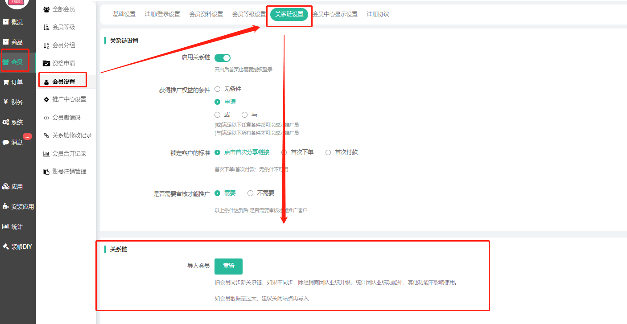Viewport: 627px width, 324px height.
Task: Click the ¥ icon for 财务
Action: coord(5,102)
